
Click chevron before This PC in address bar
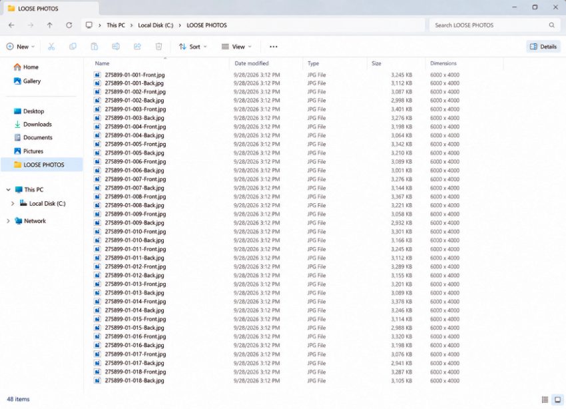(100, 25)
